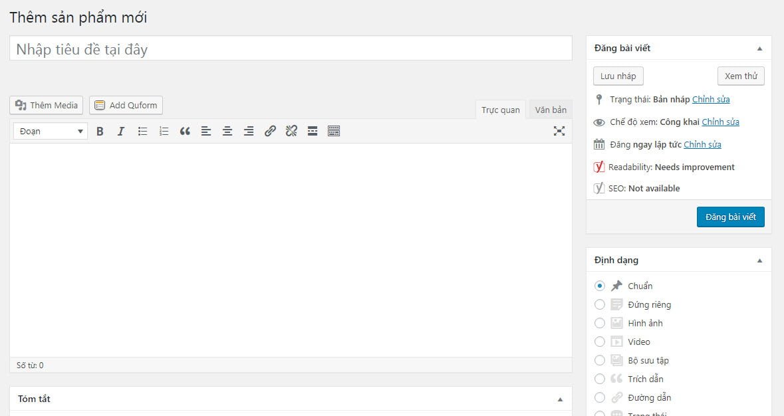This screenshot has height=416, width=784.
Task: Select the Chuẩn format radio button
Action: point(600,286)
